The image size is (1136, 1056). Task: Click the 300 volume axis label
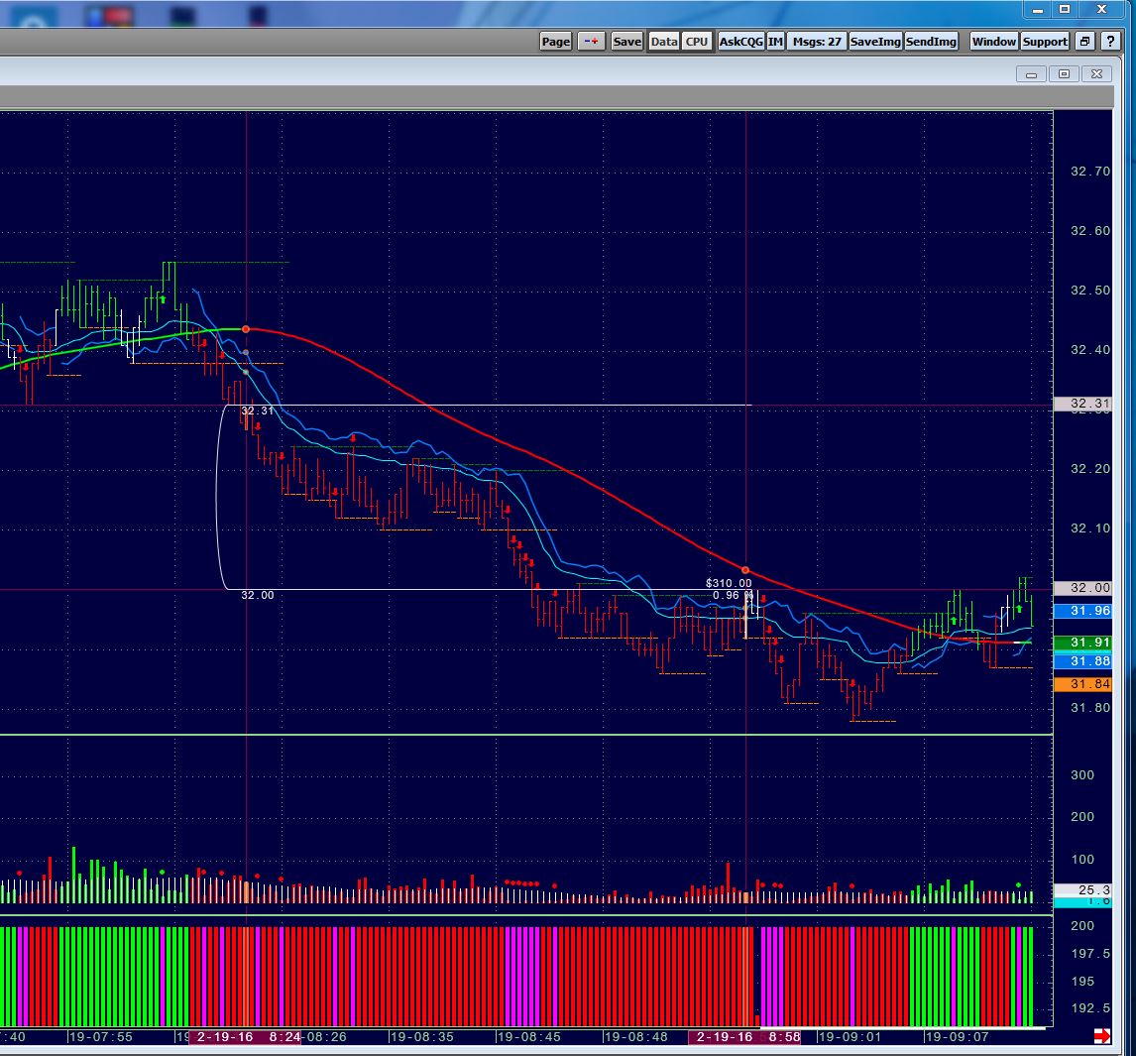(x=1082, y=775)
